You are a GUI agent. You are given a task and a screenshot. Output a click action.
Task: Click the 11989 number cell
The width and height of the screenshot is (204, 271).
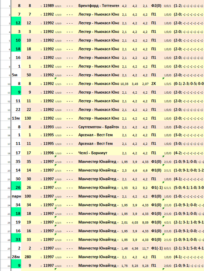pyautogui.click(x=48, y=6)
